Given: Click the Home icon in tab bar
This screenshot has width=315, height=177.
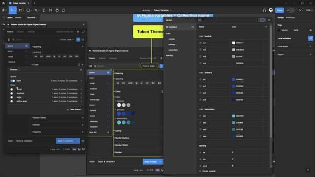Looking at the screenshot, I should pyautogui.click(x=3, y=3).
